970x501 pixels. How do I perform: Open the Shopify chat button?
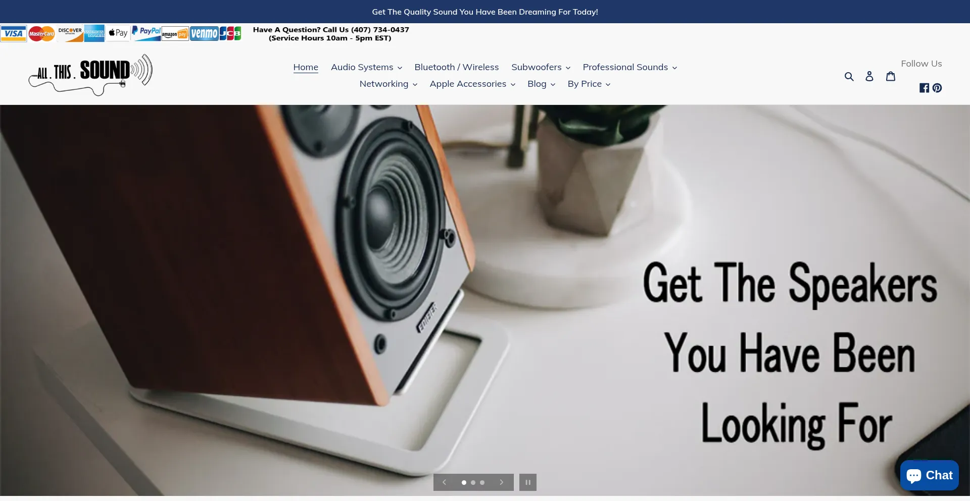click(929, 475)
